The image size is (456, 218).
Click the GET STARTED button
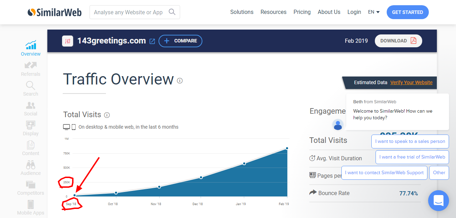click(x=408, y=12)
